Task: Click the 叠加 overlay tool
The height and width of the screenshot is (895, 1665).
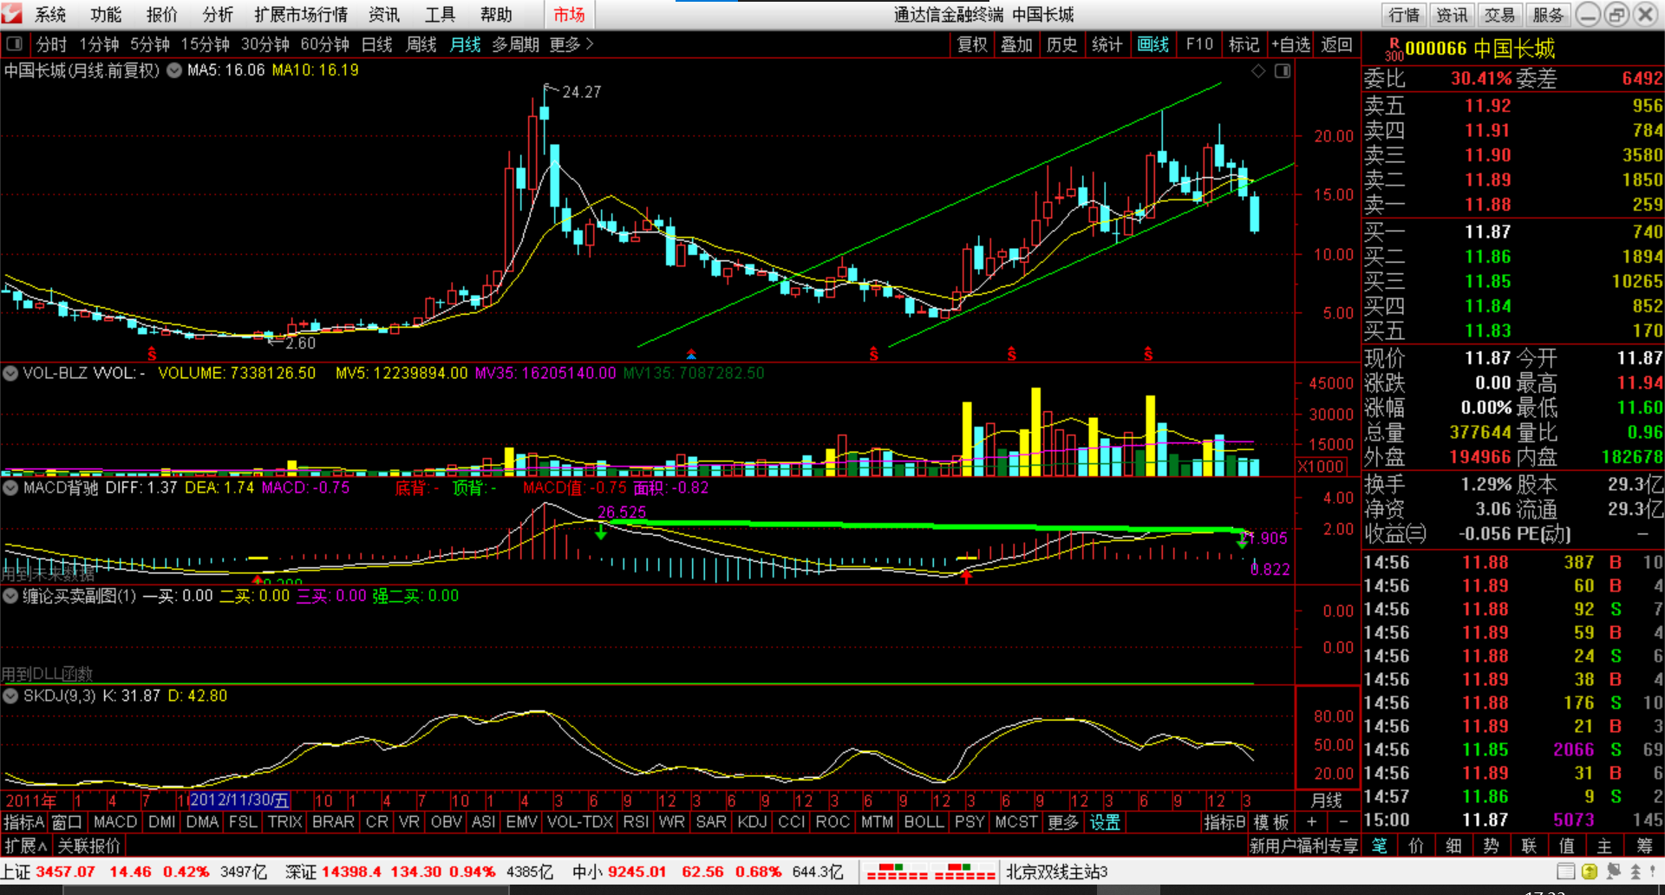Action: [x=1016, y=44]
